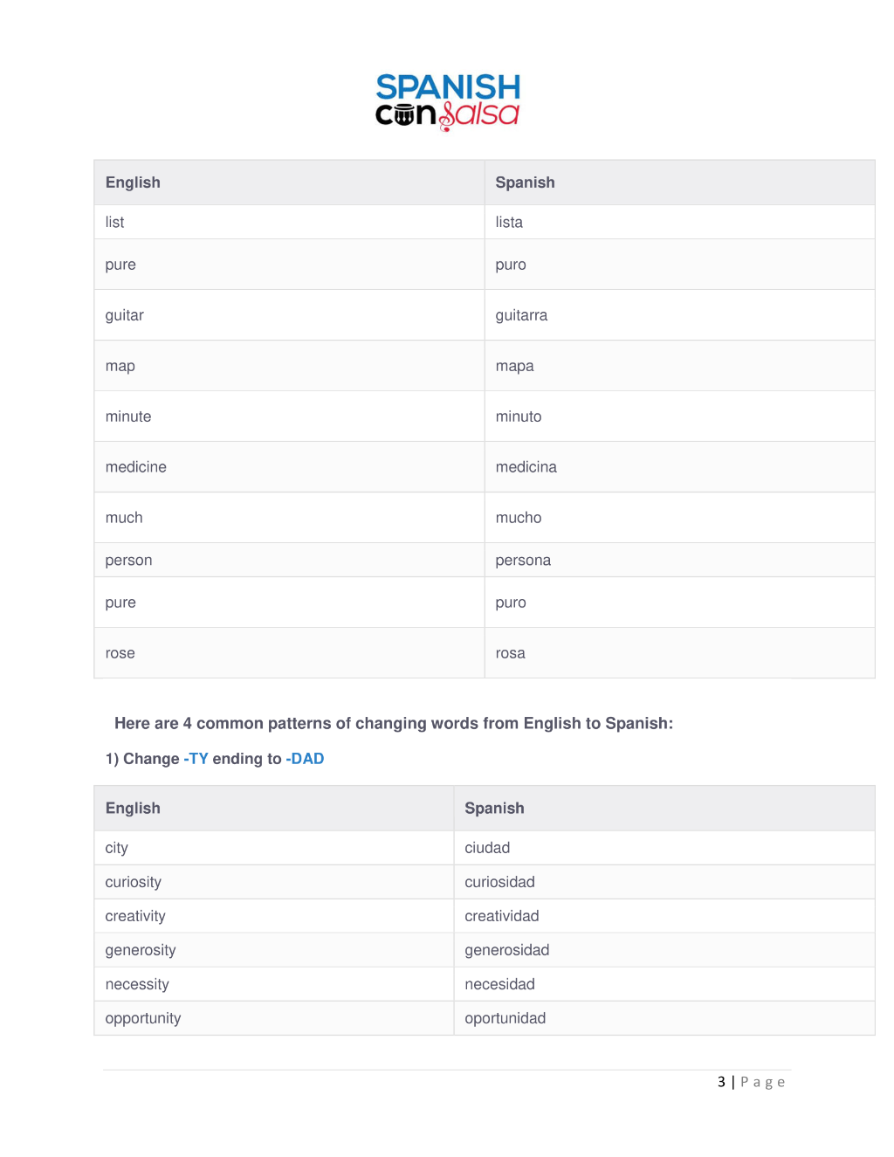Click the 'minute' table cell
Screen dimensions: 894x1157
point(290,417)
